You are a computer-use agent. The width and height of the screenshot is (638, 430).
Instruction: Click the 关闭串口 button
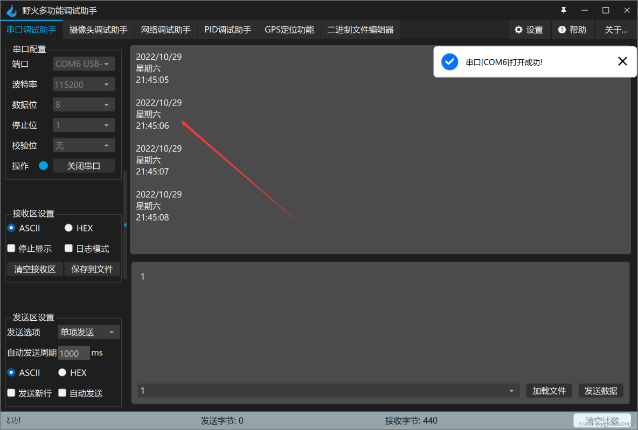tap(84, 165)
